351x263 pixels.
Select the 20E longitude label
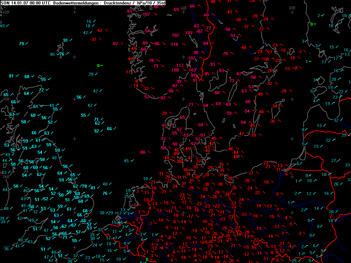coord(292,8)
